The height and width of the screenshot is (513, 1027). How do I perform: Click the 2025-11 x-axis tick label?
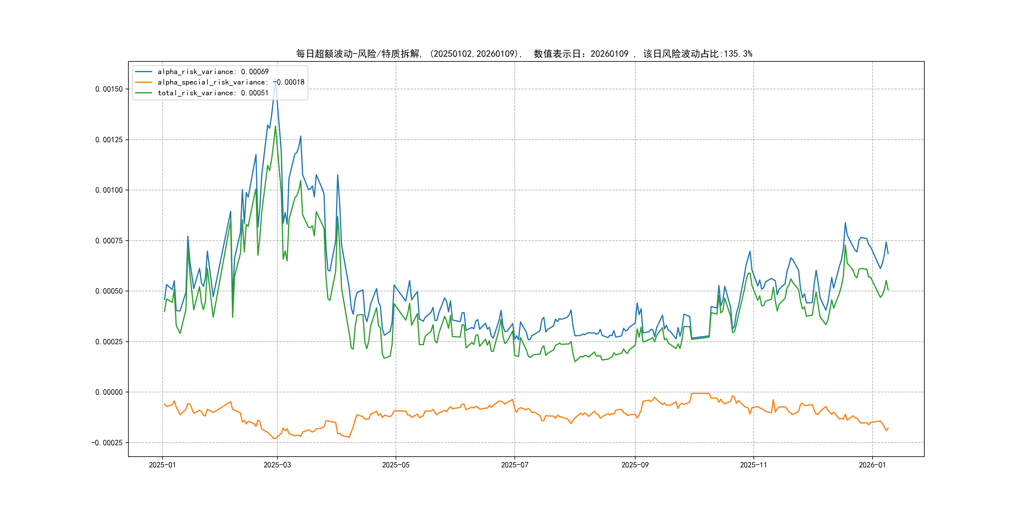[753, 465]
